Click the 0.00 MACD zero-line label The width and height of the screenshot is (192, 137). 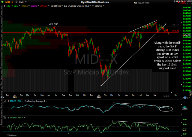coord(184,107)
